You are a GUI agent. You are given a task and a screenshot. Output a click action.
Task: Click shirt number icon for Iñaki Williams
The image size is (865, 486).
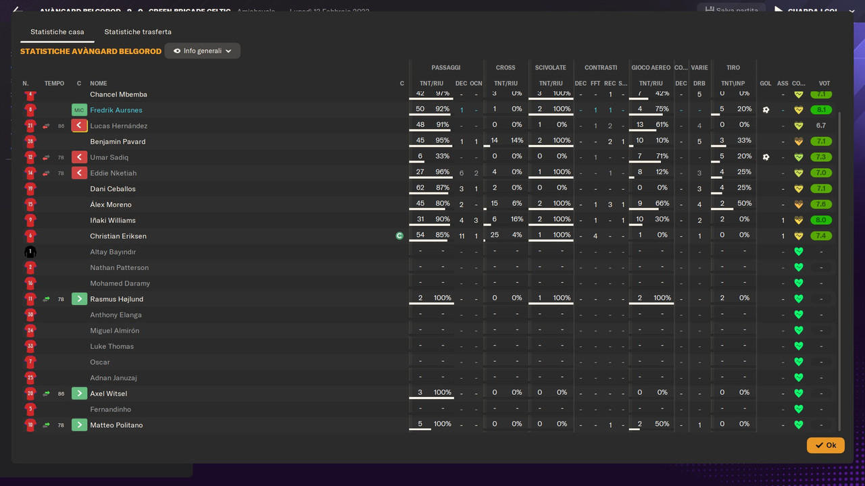tap(30, 220)
